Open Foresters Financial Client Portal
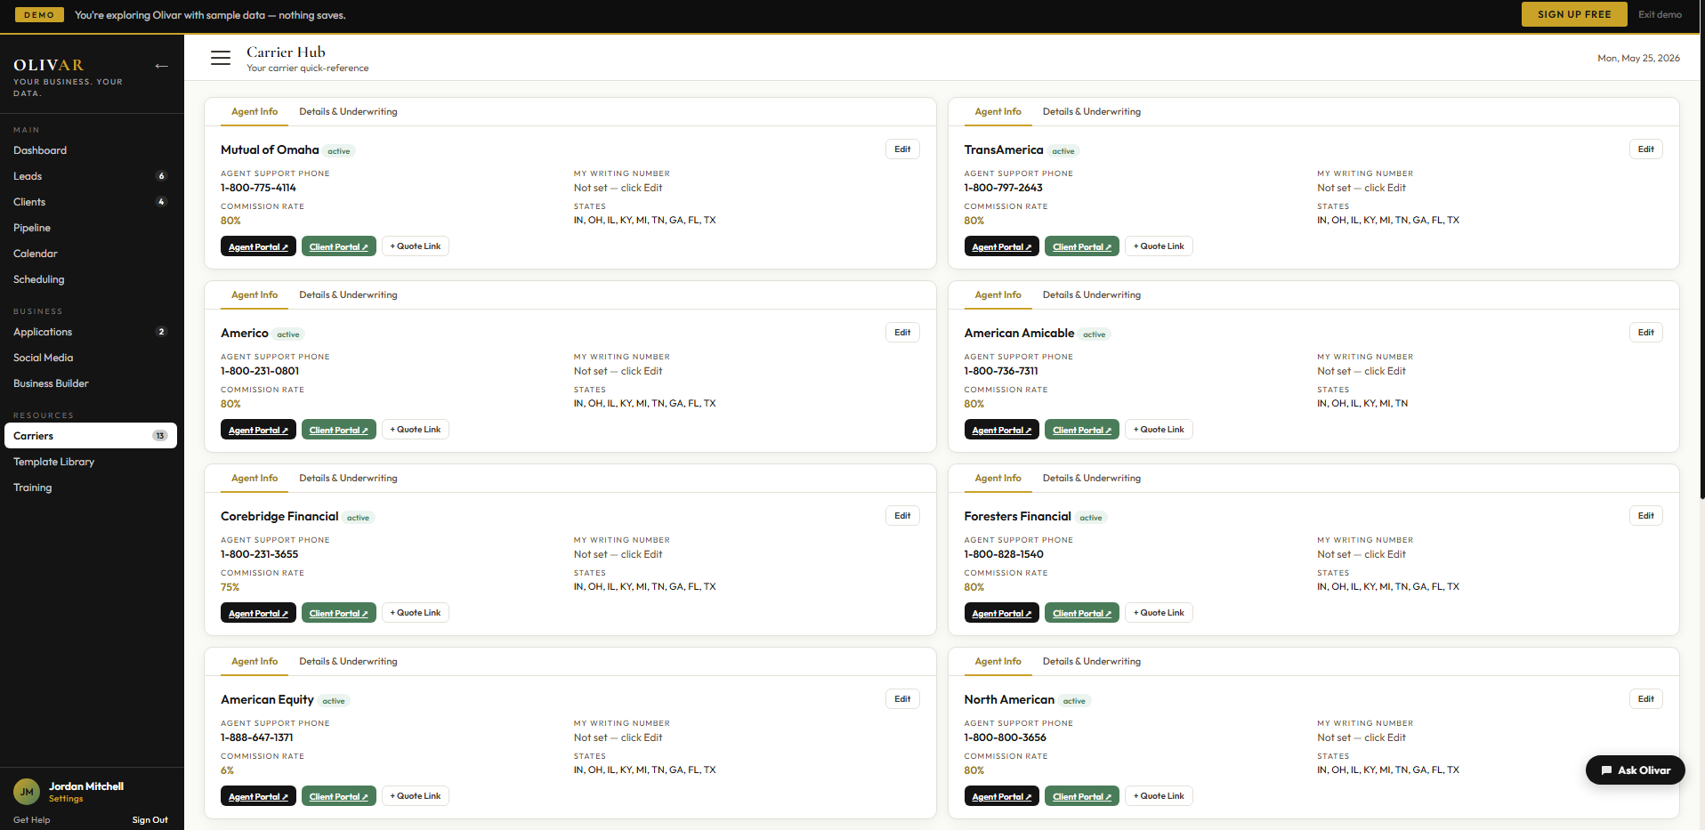The width and height of the screenshot is (1705, 830). click(1082, 613)
